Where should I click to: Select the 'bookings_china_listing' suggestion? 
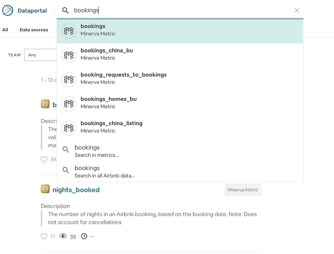tap(180, 128)
